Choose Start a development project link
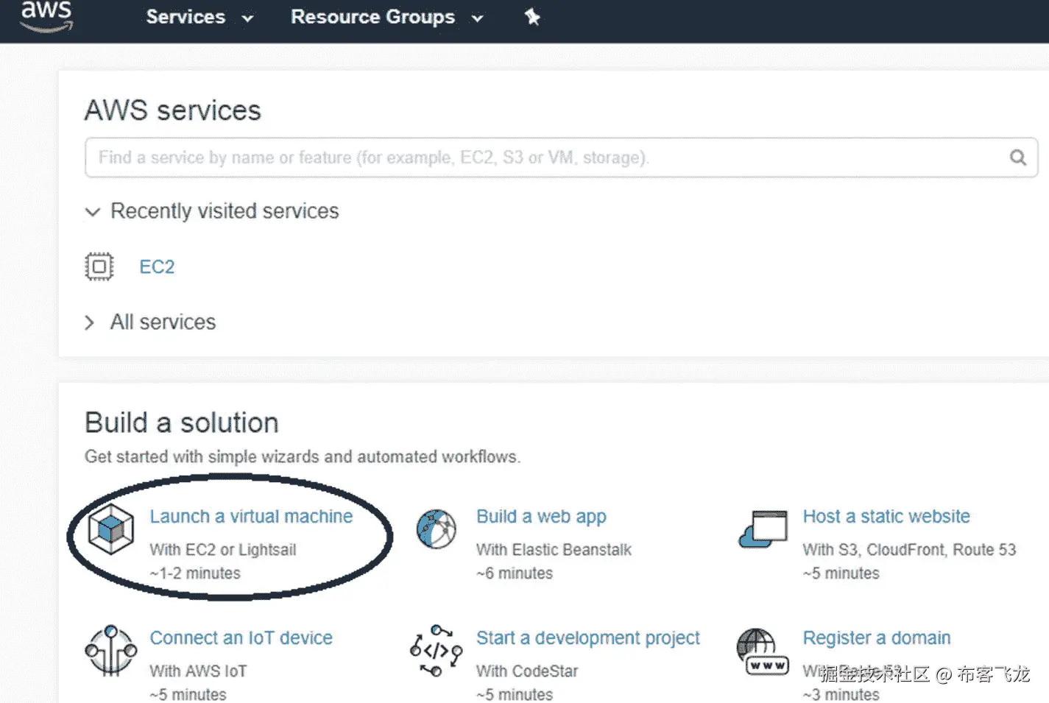Image resolution: width=1049 pixels, height=703 pixels. click(x=587, y=638)
